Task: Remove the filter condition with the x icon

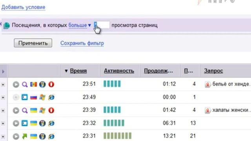Action: [x=1, y=24]
